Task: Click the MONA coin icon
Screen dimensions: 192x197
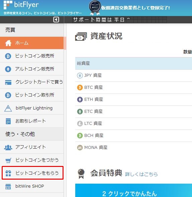Action: [80, 148]
